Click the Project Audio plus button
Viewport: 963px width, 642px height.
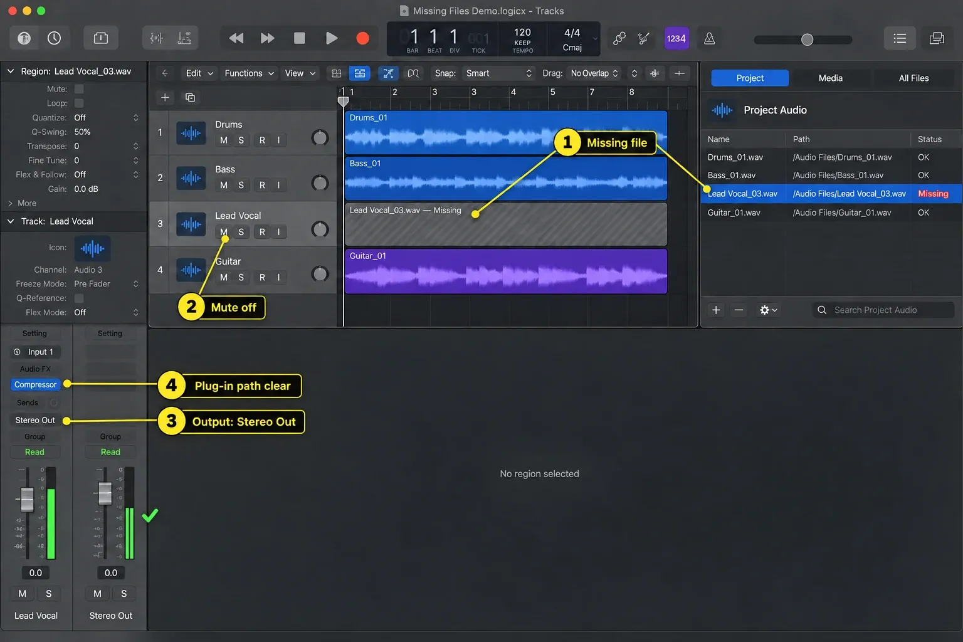tap(716, 310)
